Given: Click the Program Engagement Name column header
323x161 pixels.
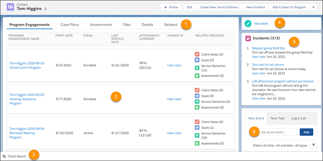Looking at the screenshot, I should click(24, 37).
